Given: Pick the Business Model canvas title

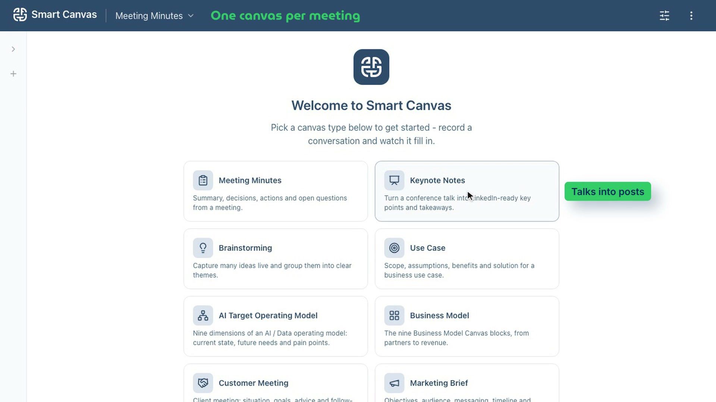Looking at the screenshot, I should 439,315.
